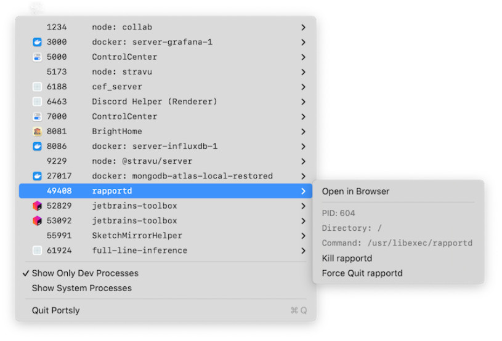
Task: Expand submenu chevron for node: collab
Action: 303,28
